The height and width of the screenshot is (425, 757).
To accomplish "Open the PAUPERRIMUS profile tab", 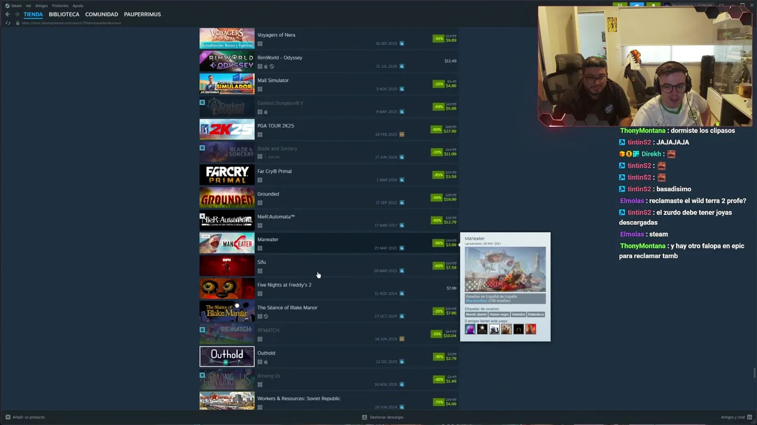I will pyautogui.click(x=143, y=14).
